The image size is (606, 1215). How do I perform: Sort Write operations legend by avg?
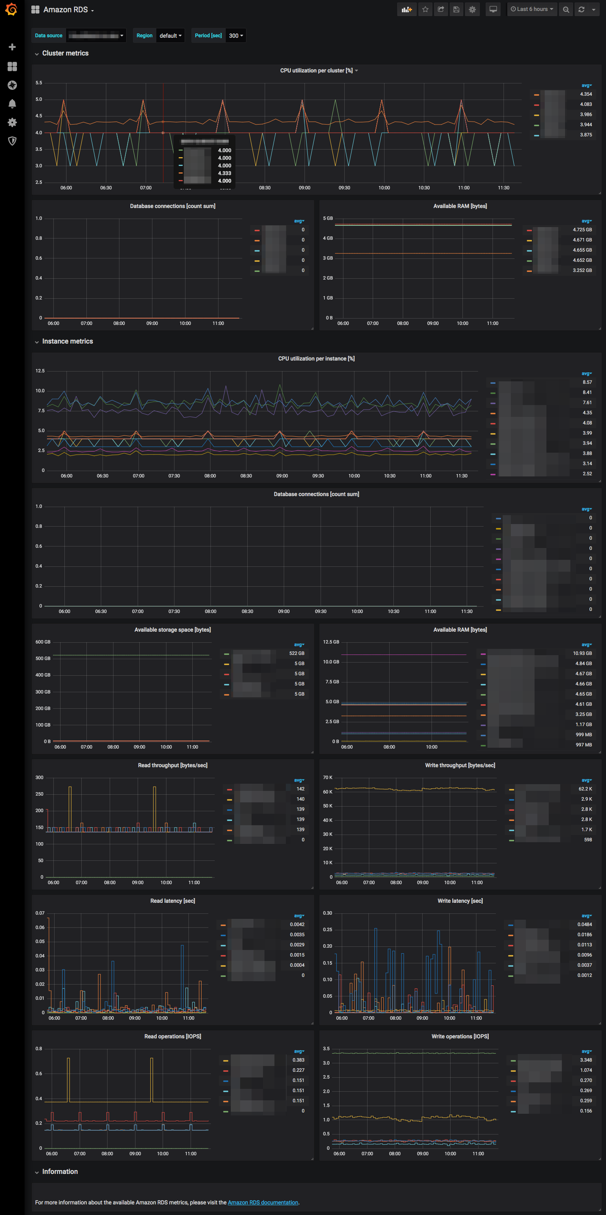587,1051
